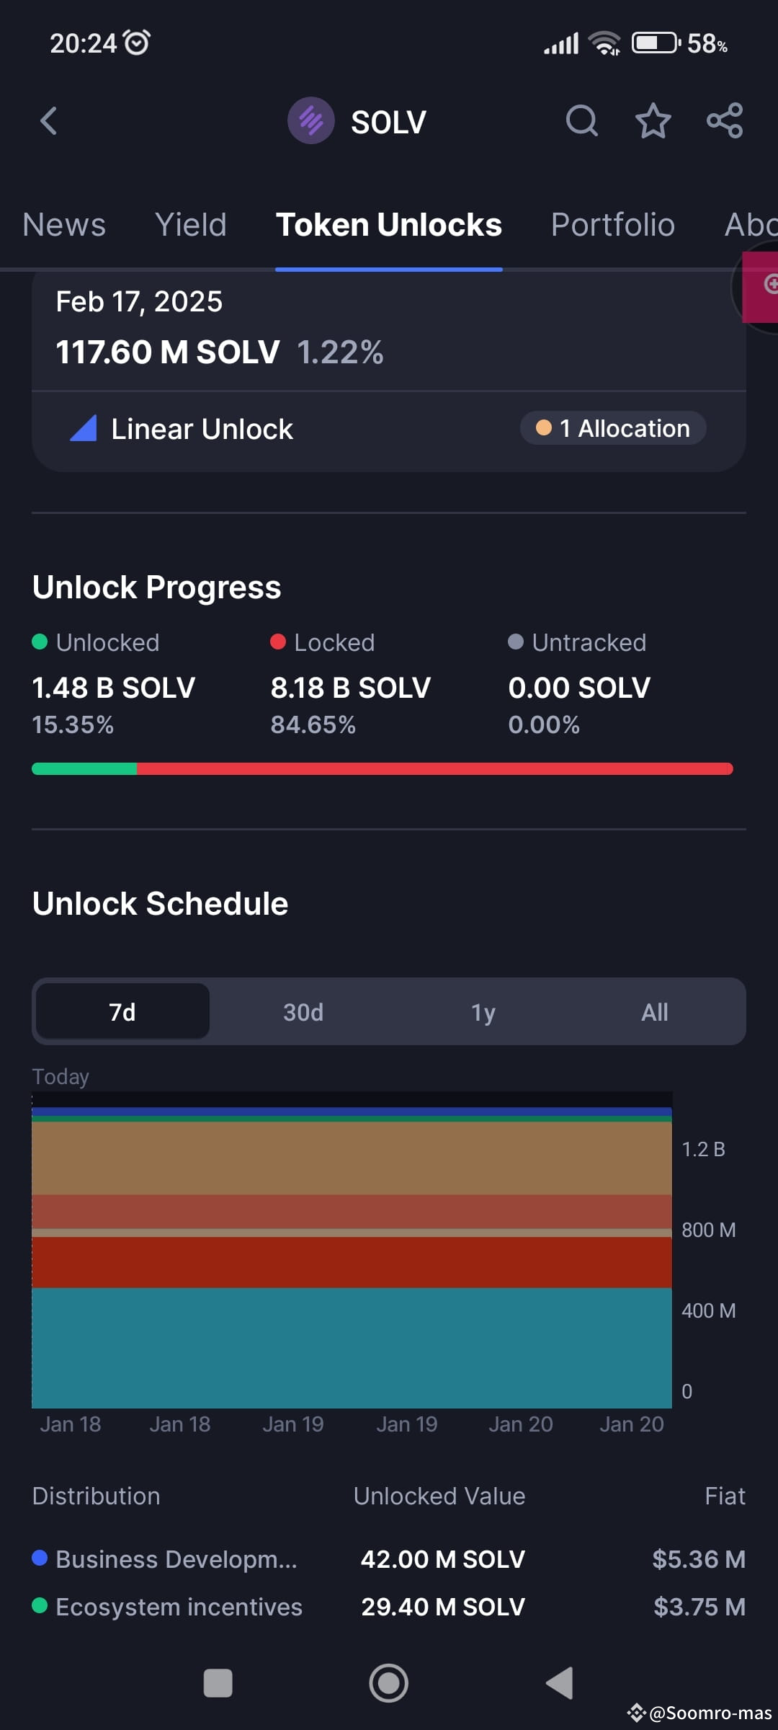Switch unlock schedule to 1y view

483,1011
